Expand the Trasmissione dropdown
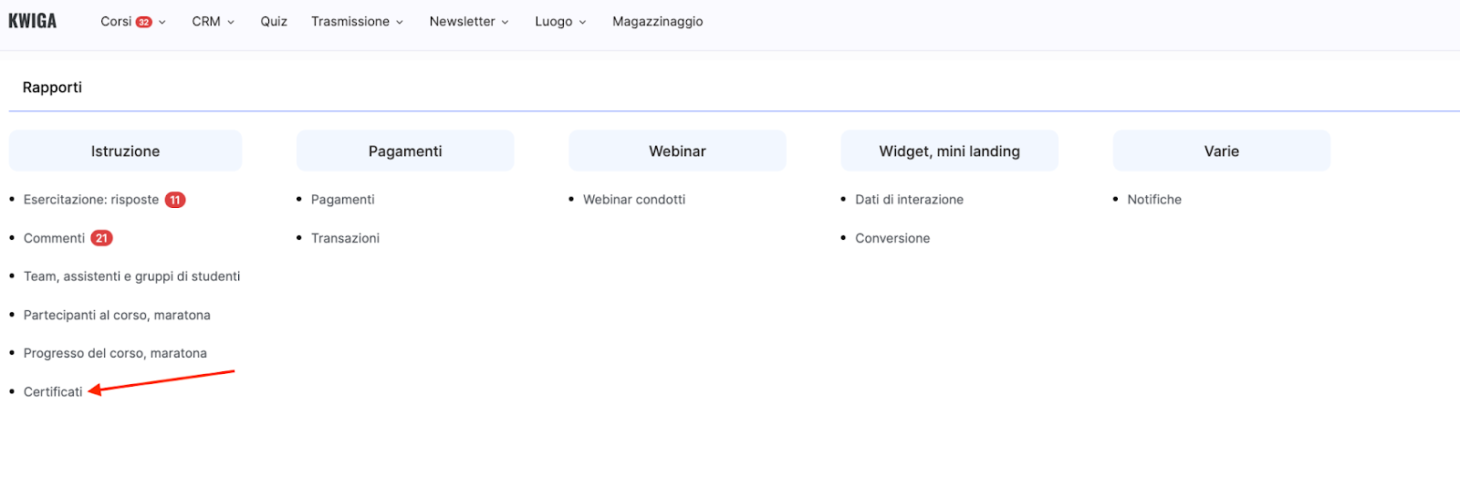 357,21
